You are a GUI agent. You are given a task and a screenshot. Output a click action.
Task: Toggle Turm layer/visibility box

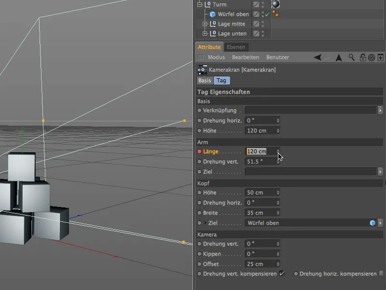[256, 4]
